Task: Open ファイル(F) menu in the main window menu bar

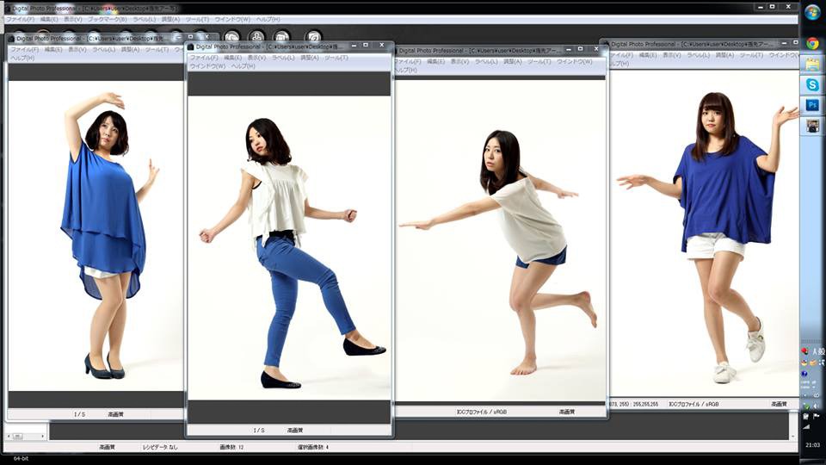Action: point(21,19)
